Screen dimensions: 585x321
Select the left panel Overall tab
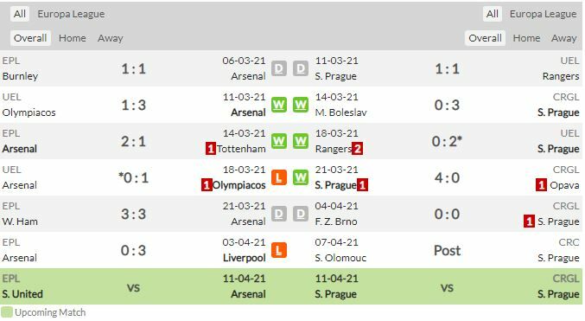[30, 38]
